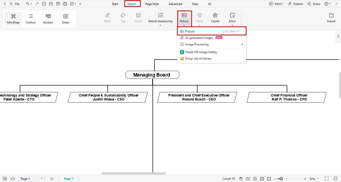Undo the last action
341x182 pixels.
point(27,4)
